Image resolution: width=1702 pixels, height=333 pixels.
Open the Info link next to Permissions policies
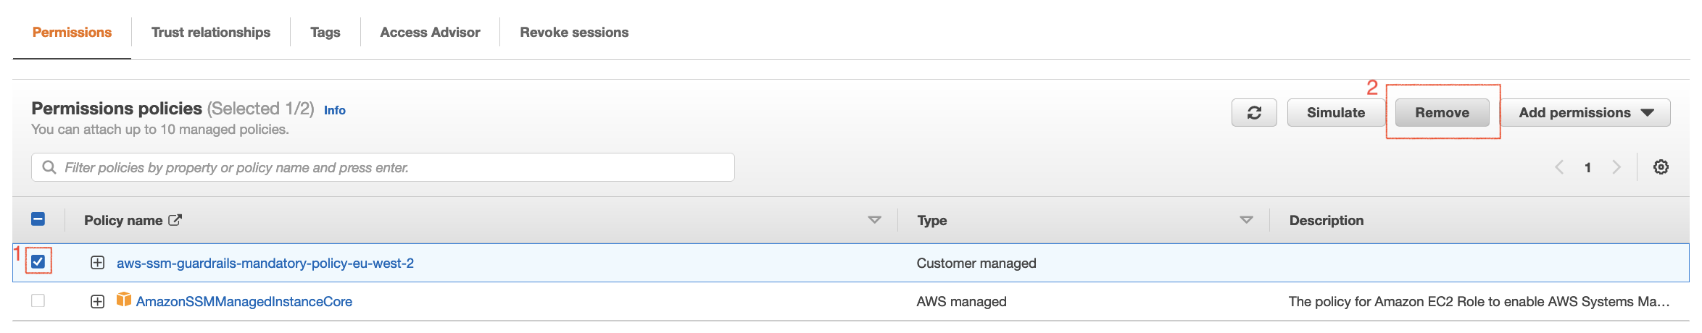click(334, 110)
